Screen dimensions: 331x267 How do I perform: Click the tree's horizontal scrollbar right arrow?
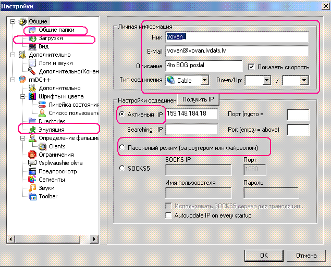coord(94,239)
